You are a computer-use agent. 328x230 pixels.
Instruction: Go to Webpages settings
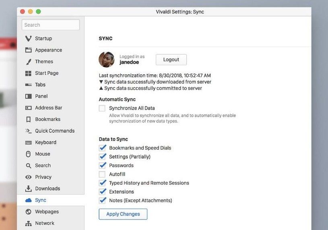(x=51, y=211)
